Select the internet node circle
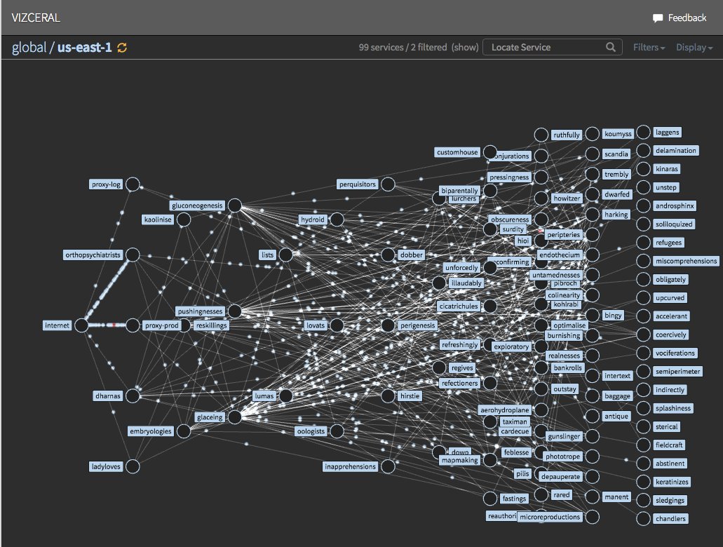Image resolution: width=723 pixels, height=547 pixels. click(x=81, y=325)
